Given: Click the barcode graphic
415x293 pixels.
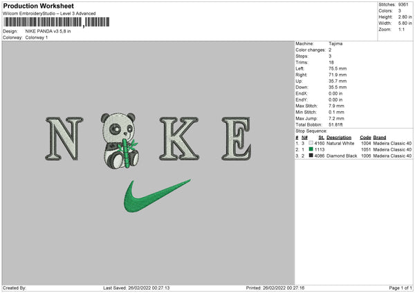Looking at the screenshot, I should click(x=57, y=22).
